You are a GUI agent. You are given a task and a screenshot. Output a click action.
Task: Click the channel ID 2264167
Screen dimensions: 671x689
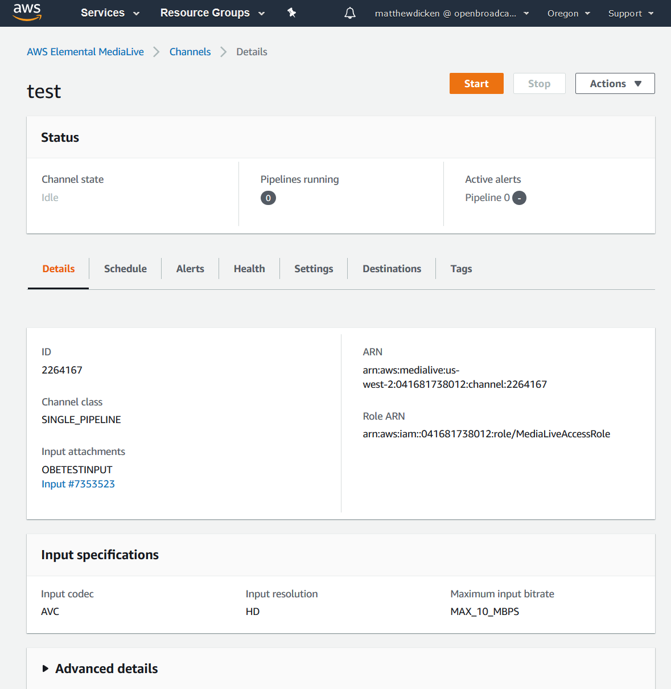click(62, 370)
